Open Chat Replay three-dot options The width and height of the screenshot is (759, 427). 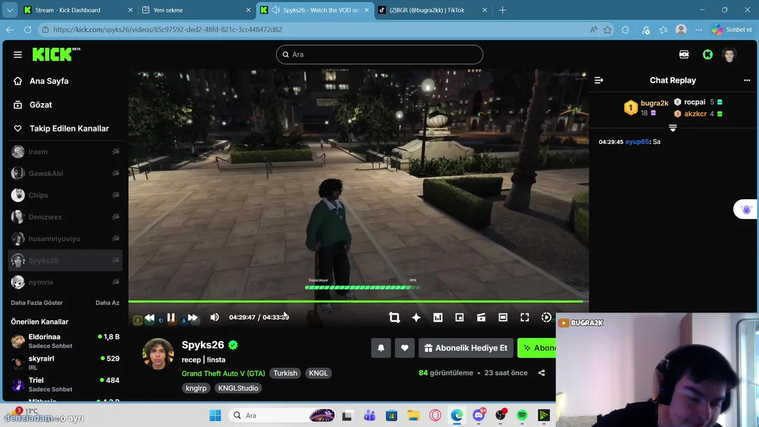747,80
